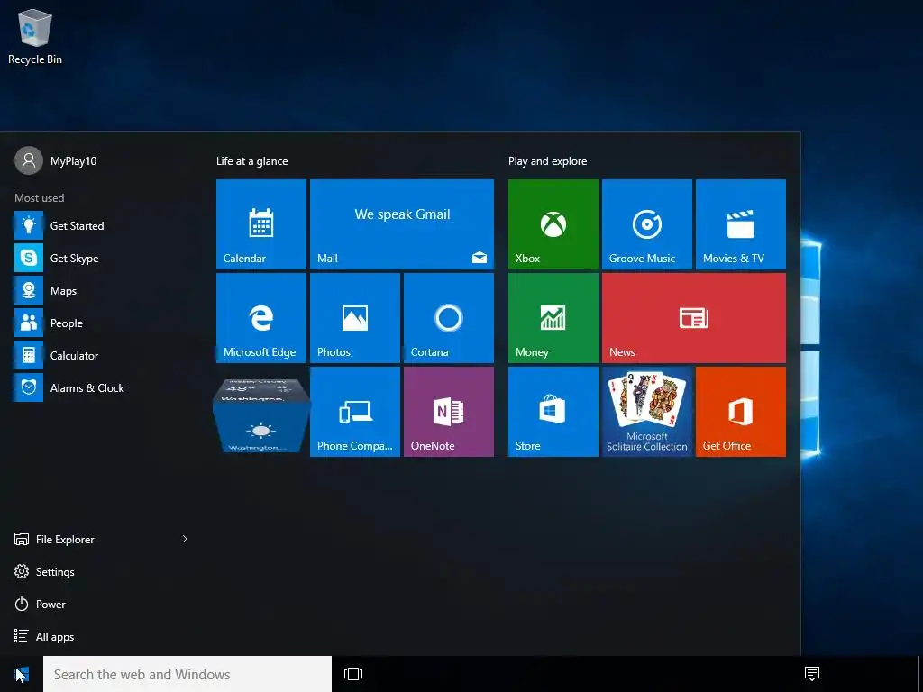The height and width of the screenshot is (692, 923).
Task: Open the Recycle Bin desktop icon
Action: point(35,36)
